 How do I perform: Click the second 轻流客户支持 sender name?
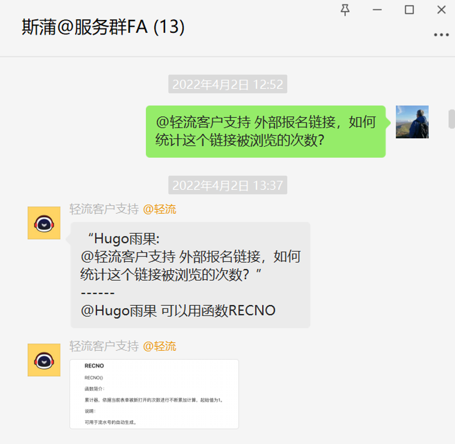pyautogui.click(x=104, y=346)
